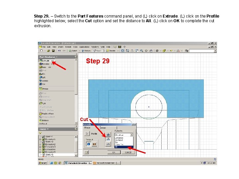The height and width of the screenshot is (179, 239).
Task: Click the Zoom Window toolbar icon
Action: [127, 51]
